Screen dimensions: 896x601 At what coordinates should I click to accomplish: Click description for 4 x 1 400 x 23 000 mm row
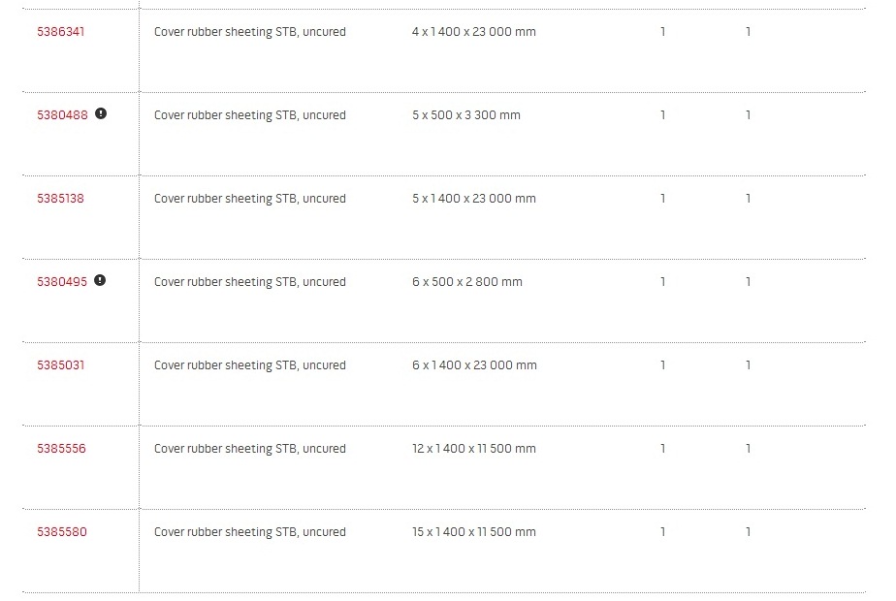250,32
